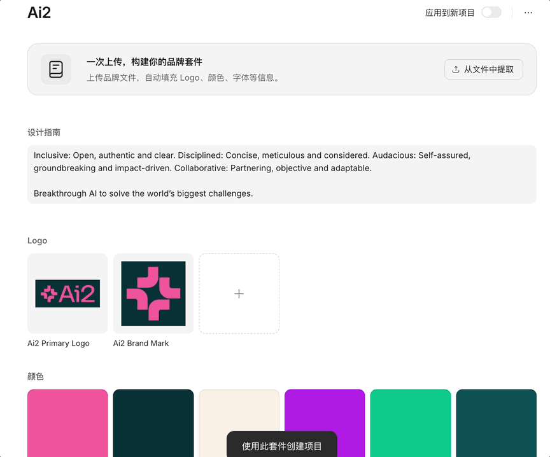Screen dimensions: 550x457
Task: Select the Ai2 Primary Logo thumbnail
Action: [67, 293]
